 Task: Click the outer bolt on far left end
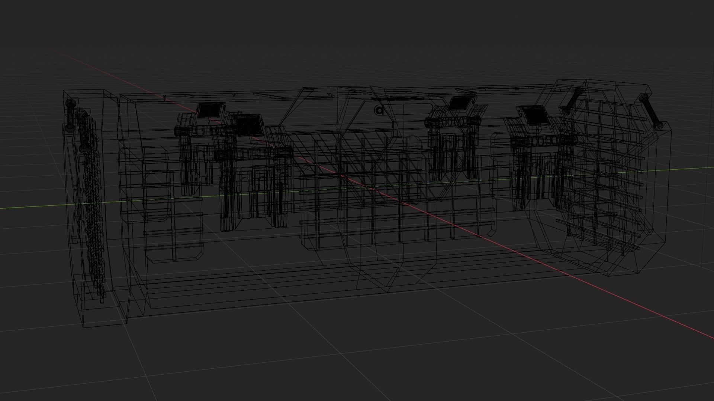pos(70,115)
